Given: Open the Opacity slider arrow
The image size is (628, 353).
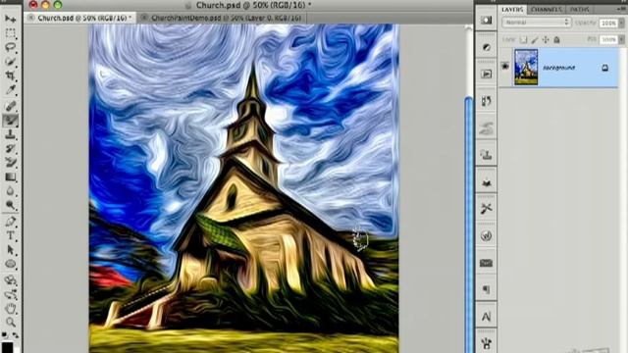Looking at the screenshot, I should (x=621, y=24).
